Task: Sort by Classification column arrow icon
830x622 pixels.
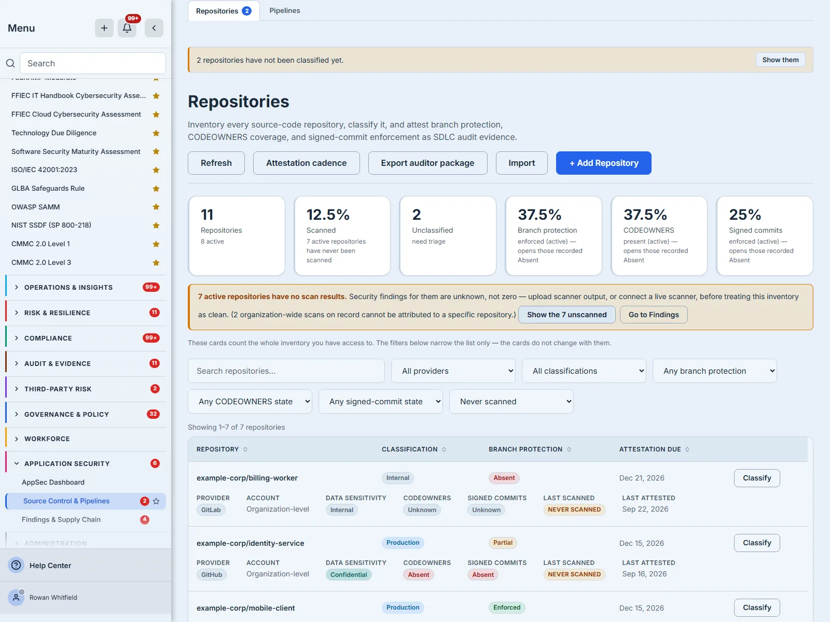Action: point(444,449)
